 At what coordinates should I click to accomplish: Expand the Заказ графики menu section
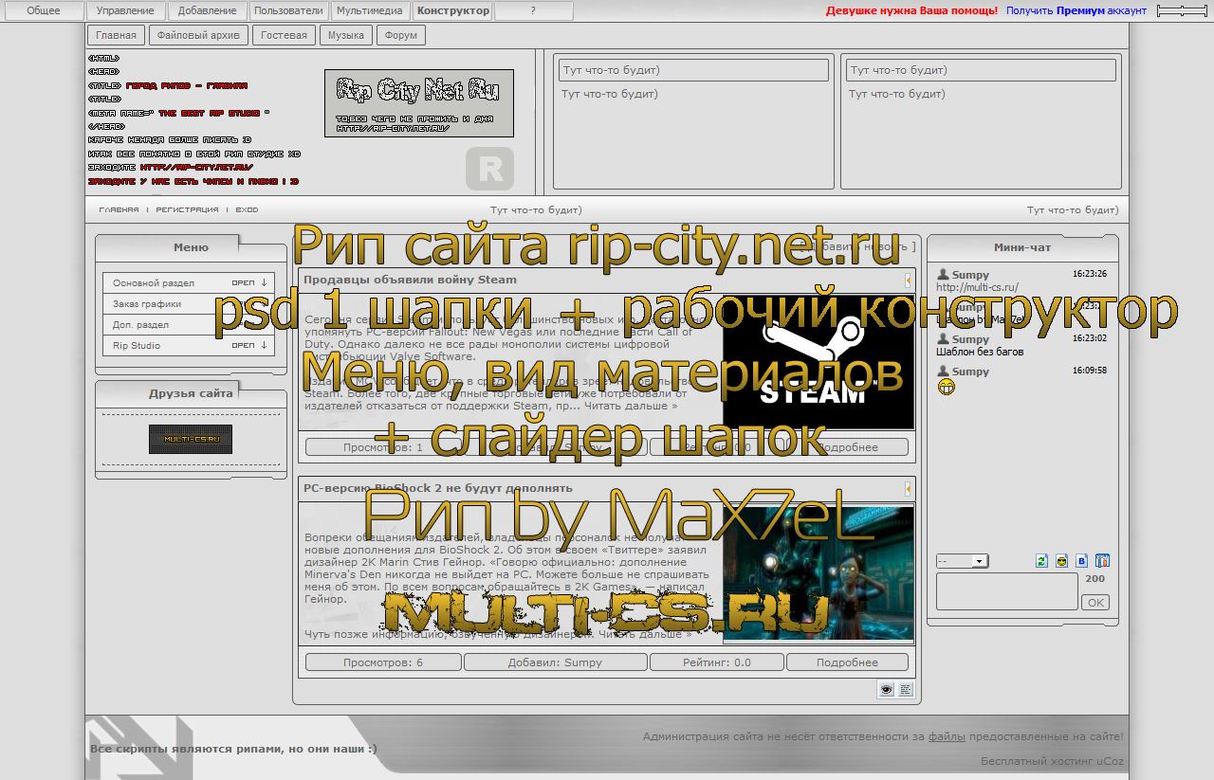189,304
